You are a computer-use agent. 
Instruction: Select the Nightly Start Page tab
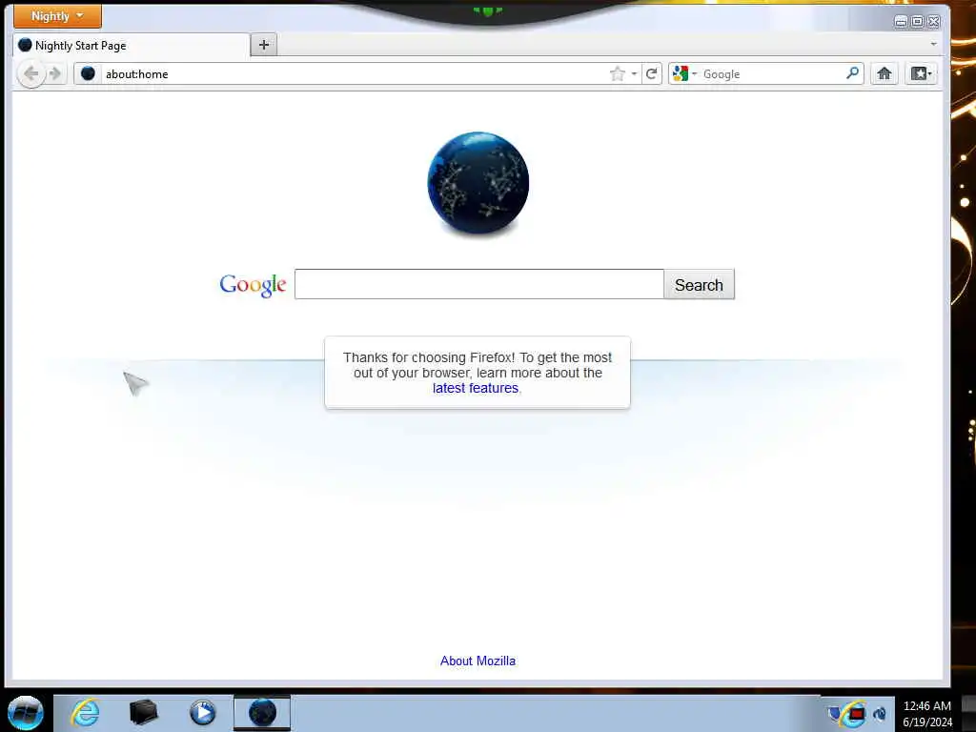pos(131,46)
